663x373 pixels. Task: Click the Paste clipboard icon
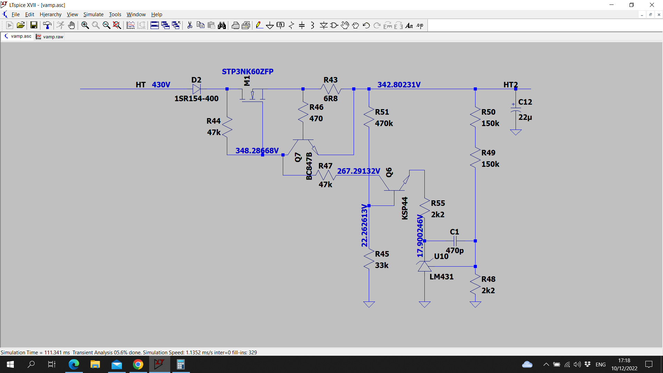(211, 25)
